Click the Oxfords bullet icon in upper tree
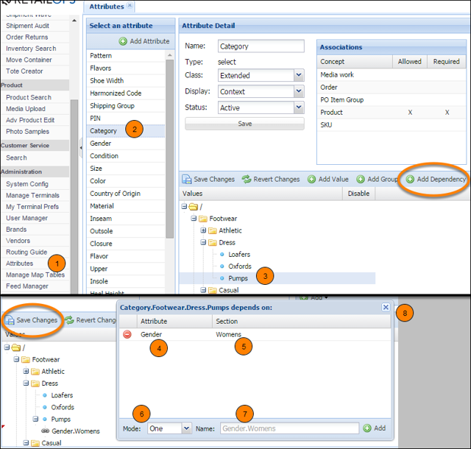The image size is (471, 449). [222, 266]
